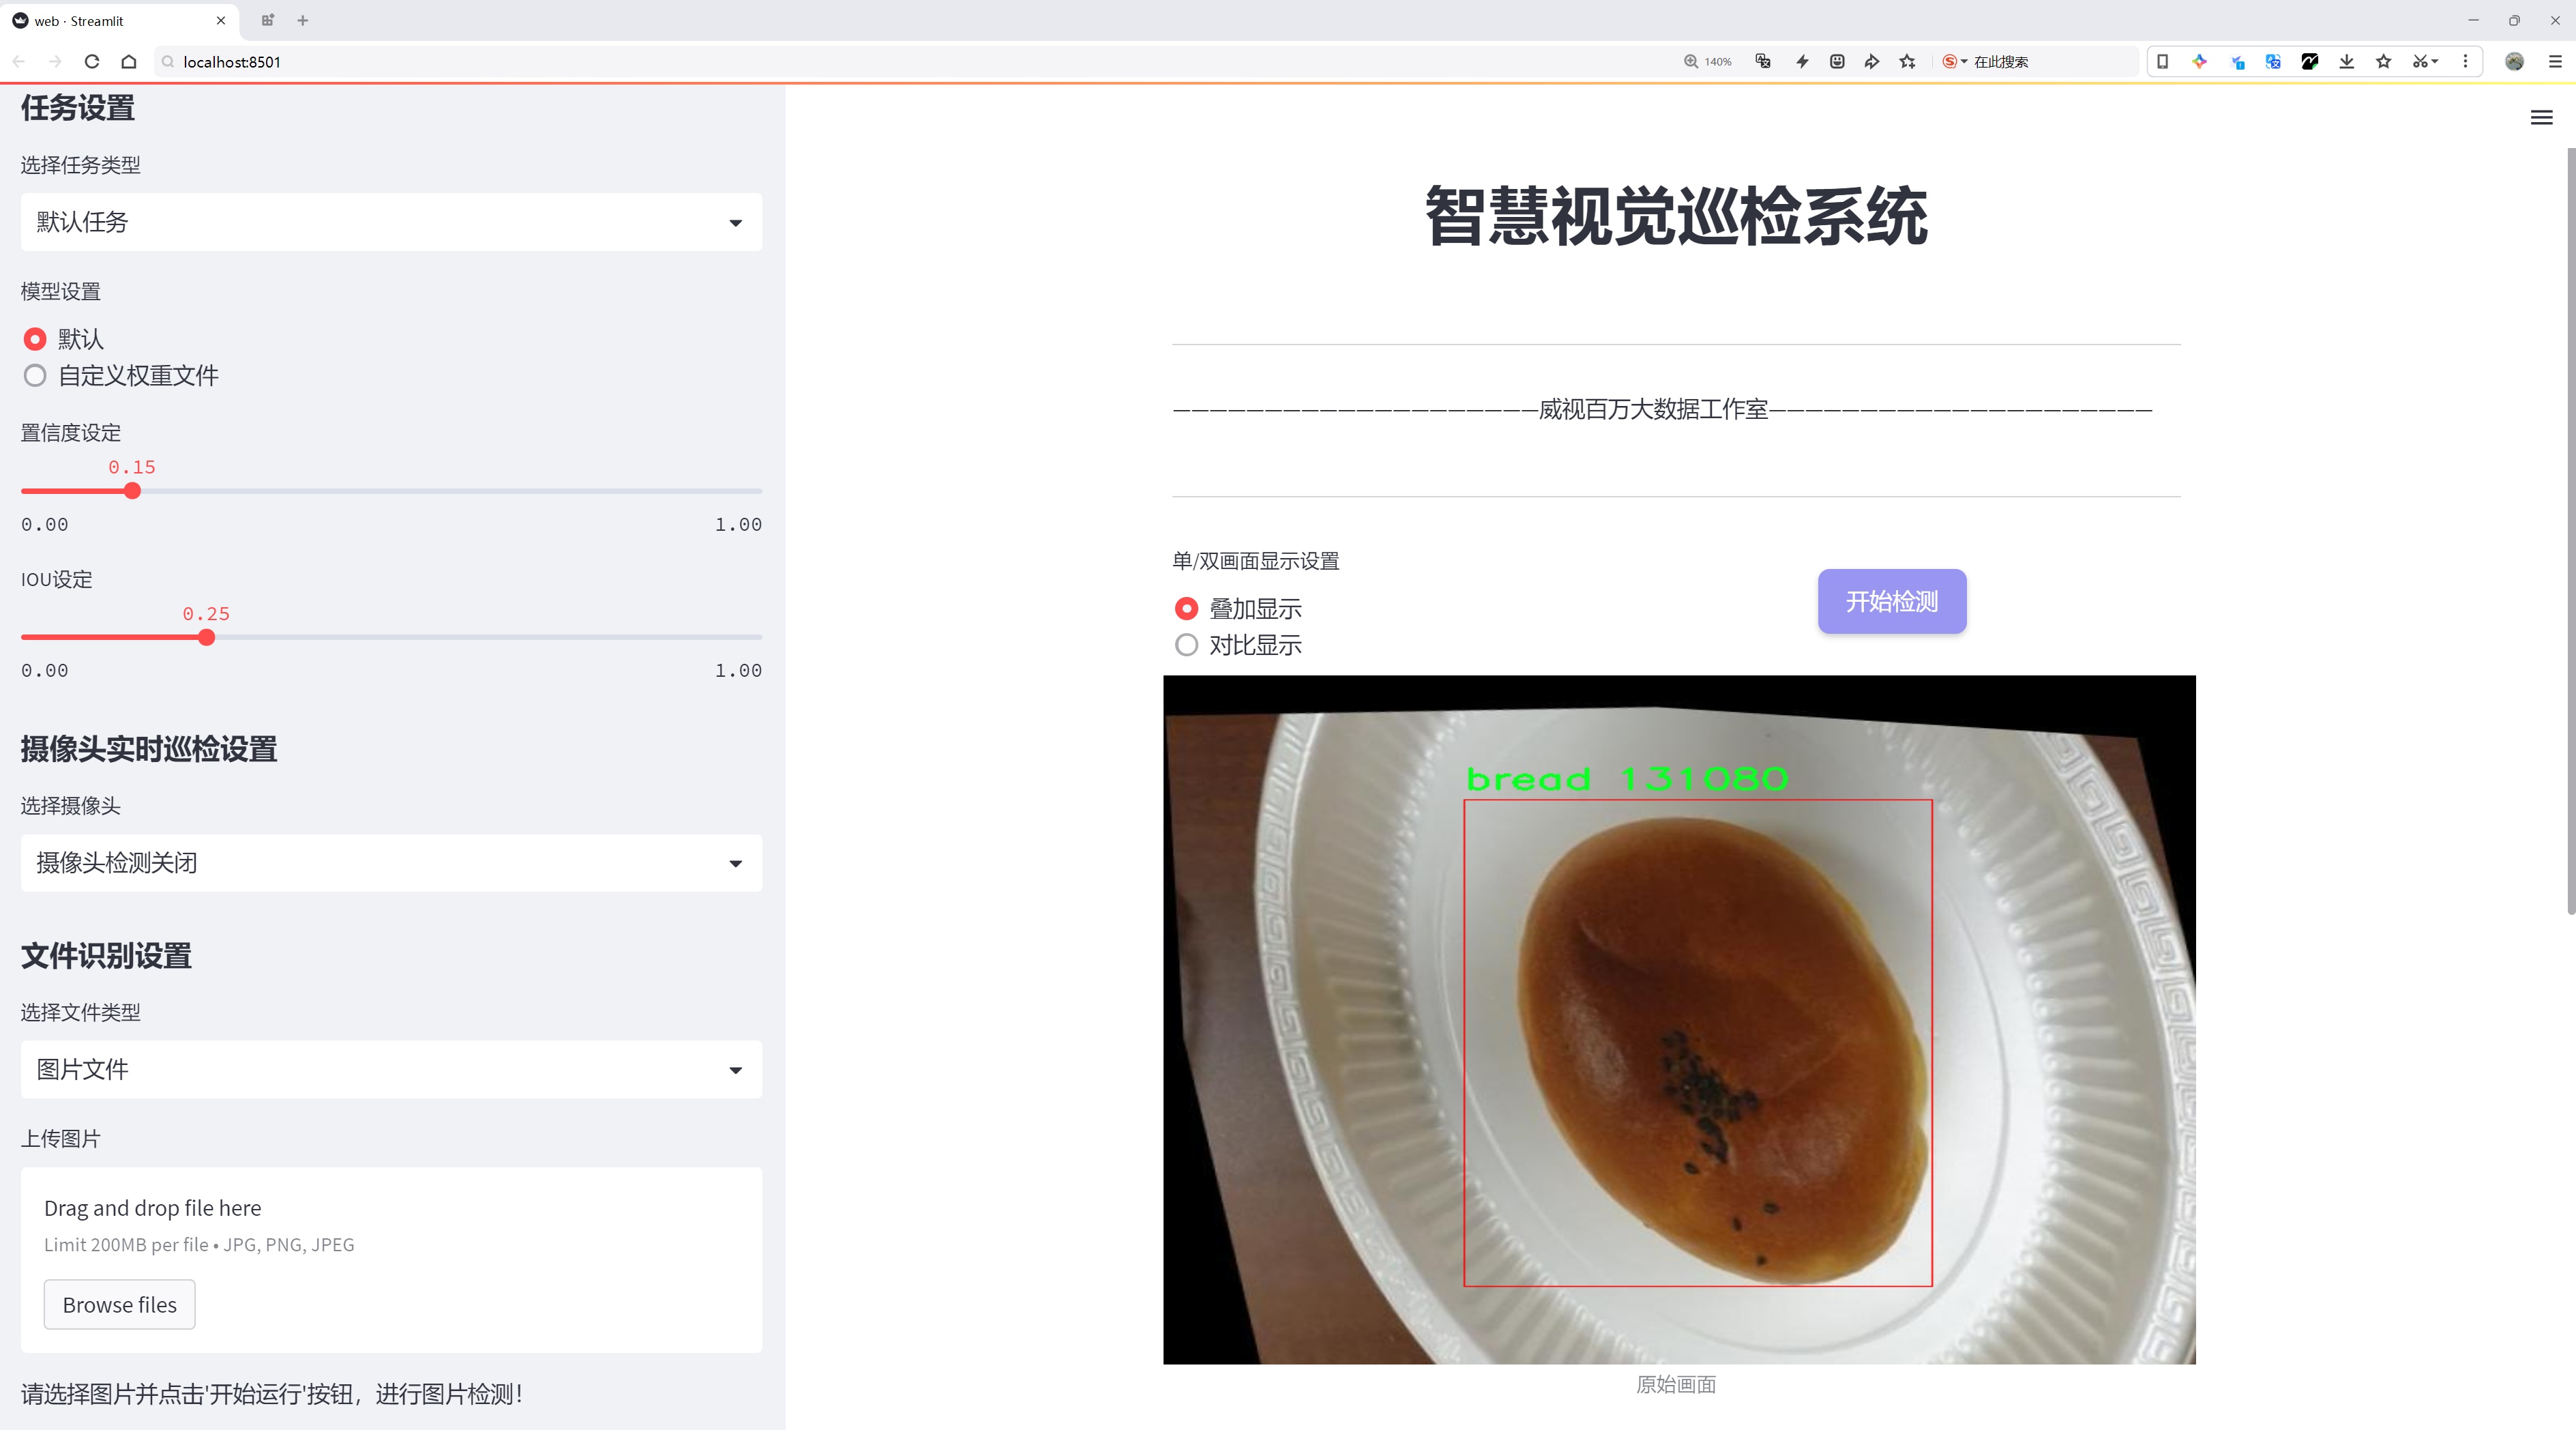The image size is (2576, 1430).
Task: Click the 开始检测 button
Action: 1891,601
